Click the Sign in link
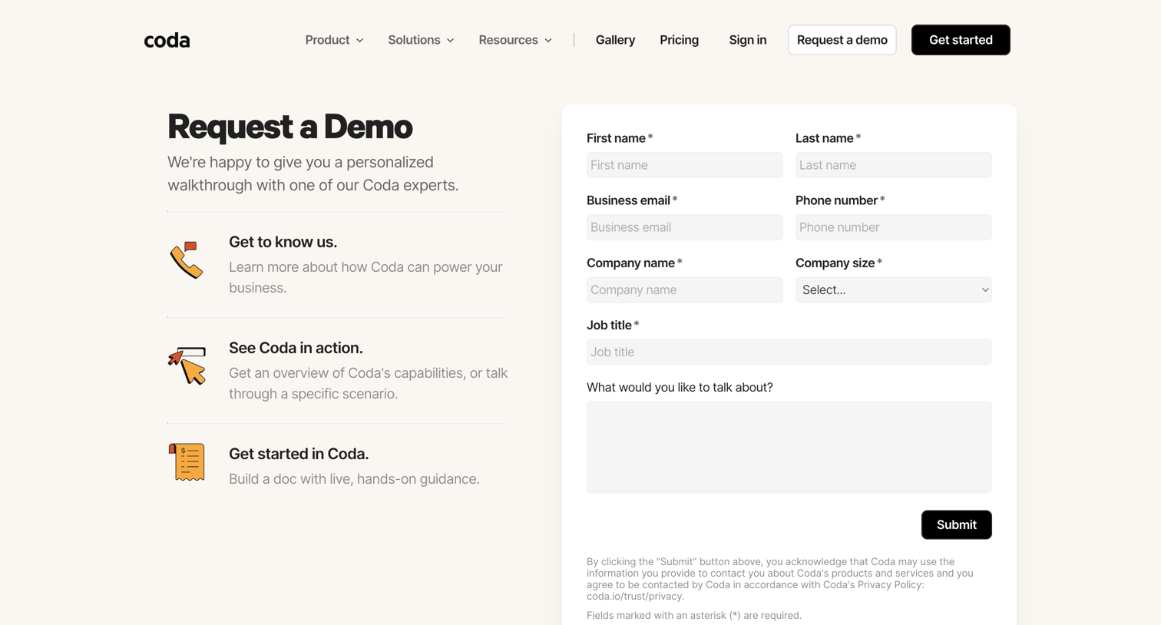 (x=747, y=40)
